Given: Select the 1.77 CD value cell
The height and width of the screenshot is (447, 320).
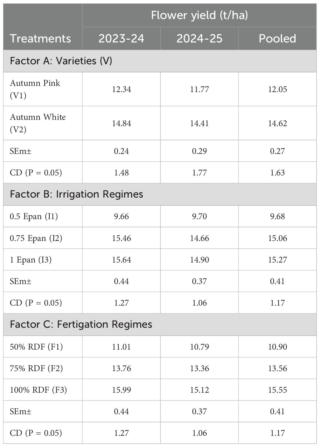Looking at the screenshot, I should point(199,173).
